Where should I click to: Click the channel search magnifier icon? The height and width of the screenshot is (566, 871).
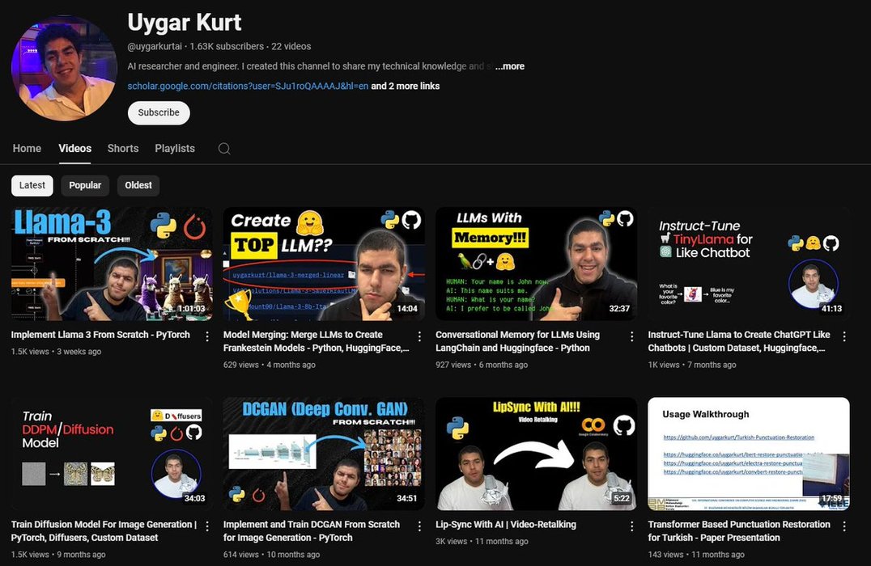[224, 149]
